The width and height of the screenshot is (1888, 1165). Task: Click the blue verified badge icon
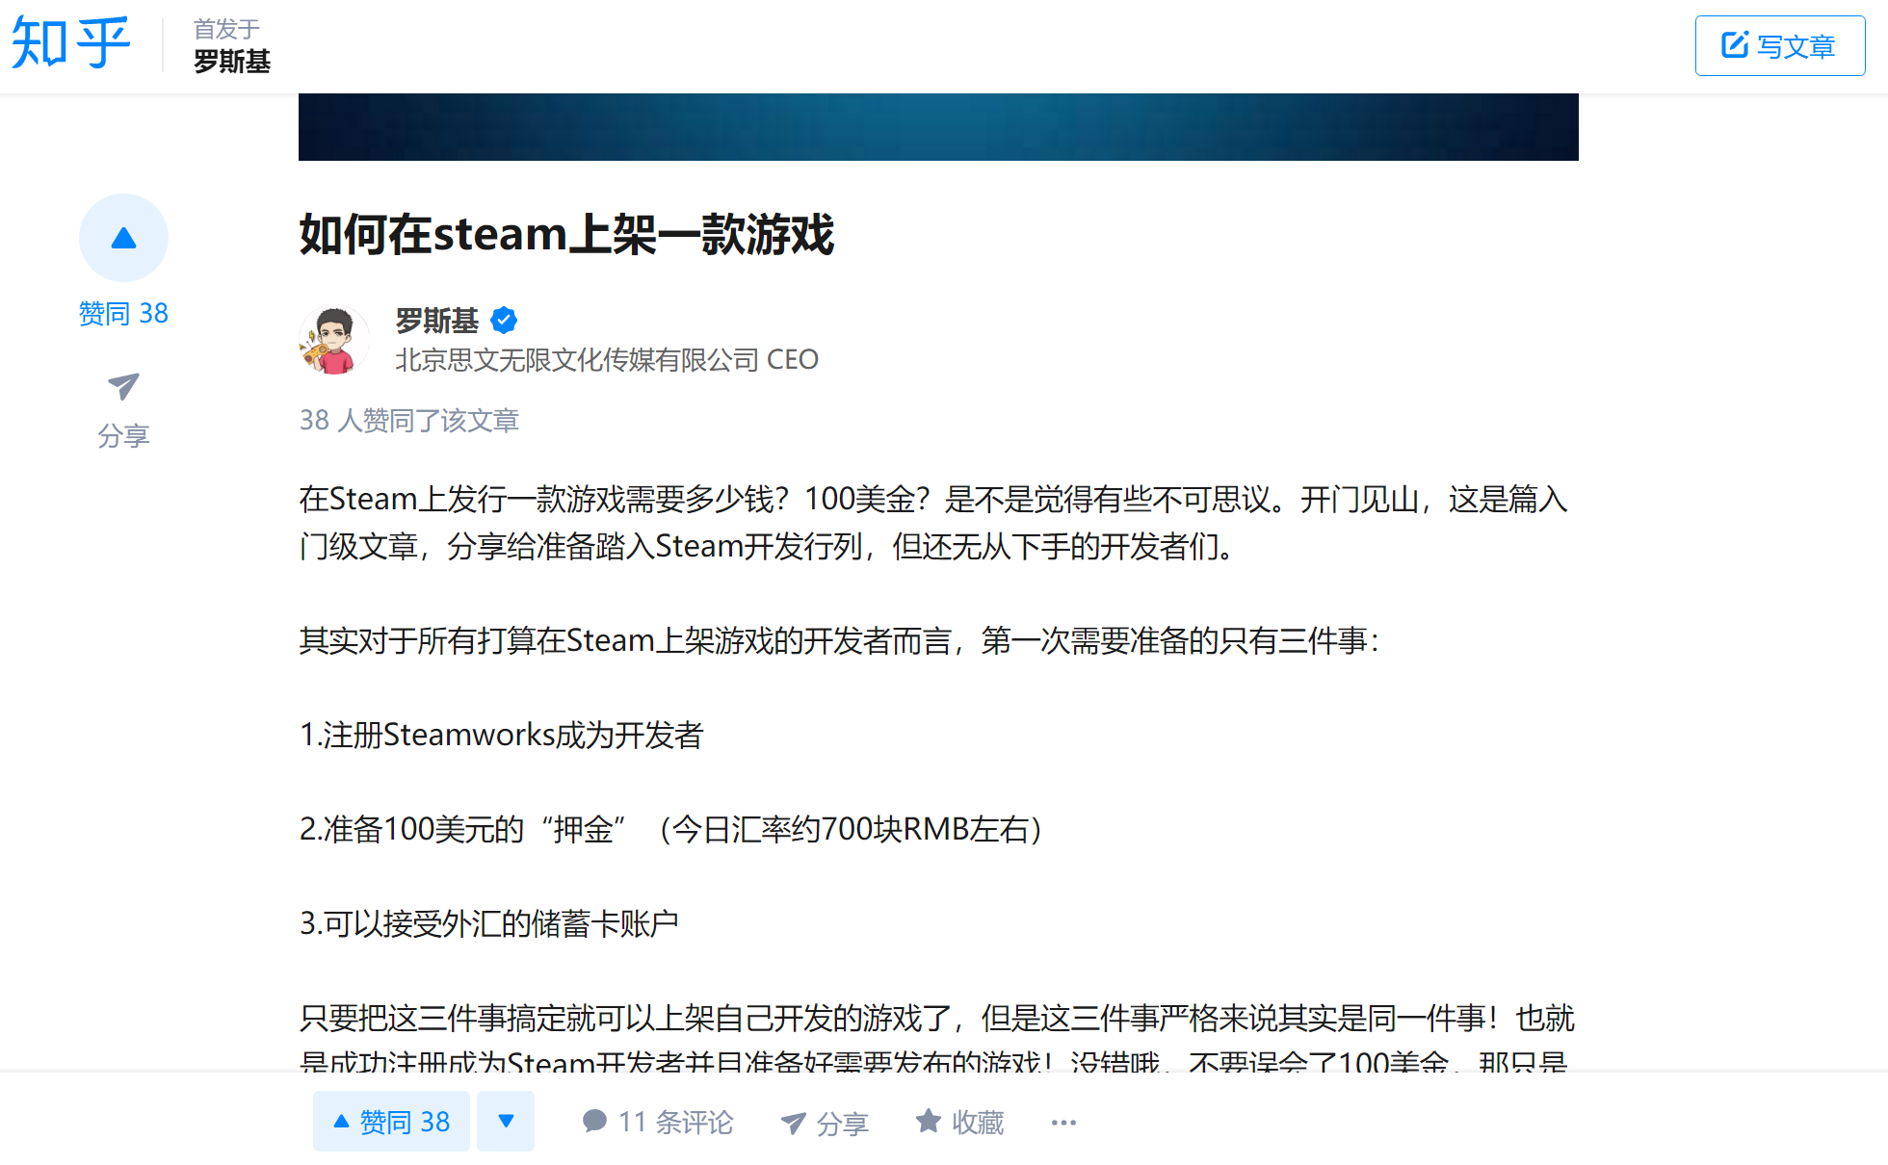click(504, 320)
